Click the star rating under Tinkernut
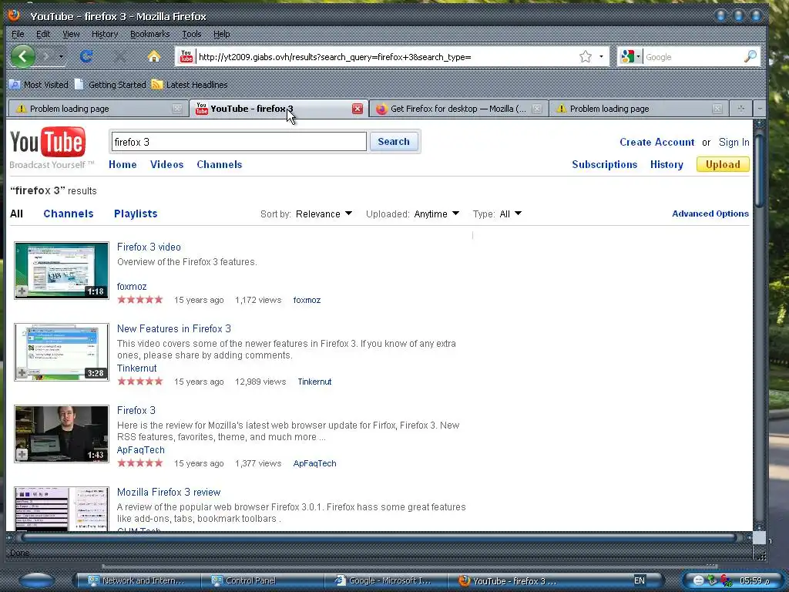The image size is (789, 592). (140, 381)
